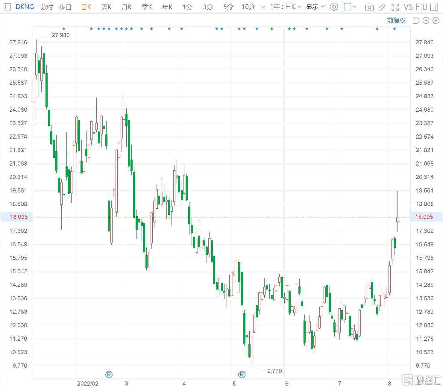Screen dimensions: 443x388
Task: Zoom in chart with plus icon
Action: (x=436, y=20)
